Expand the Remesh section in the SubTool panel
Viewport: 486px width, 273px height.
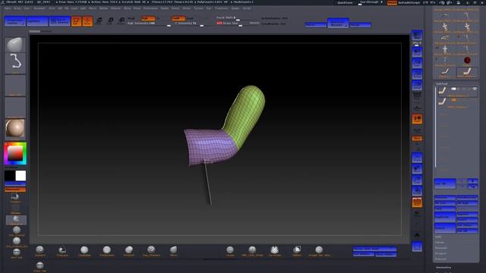(440, 248)
